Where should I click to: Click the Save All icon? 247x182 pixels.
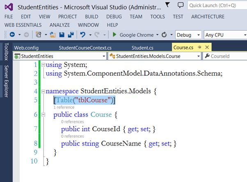[x=71, y=34]
